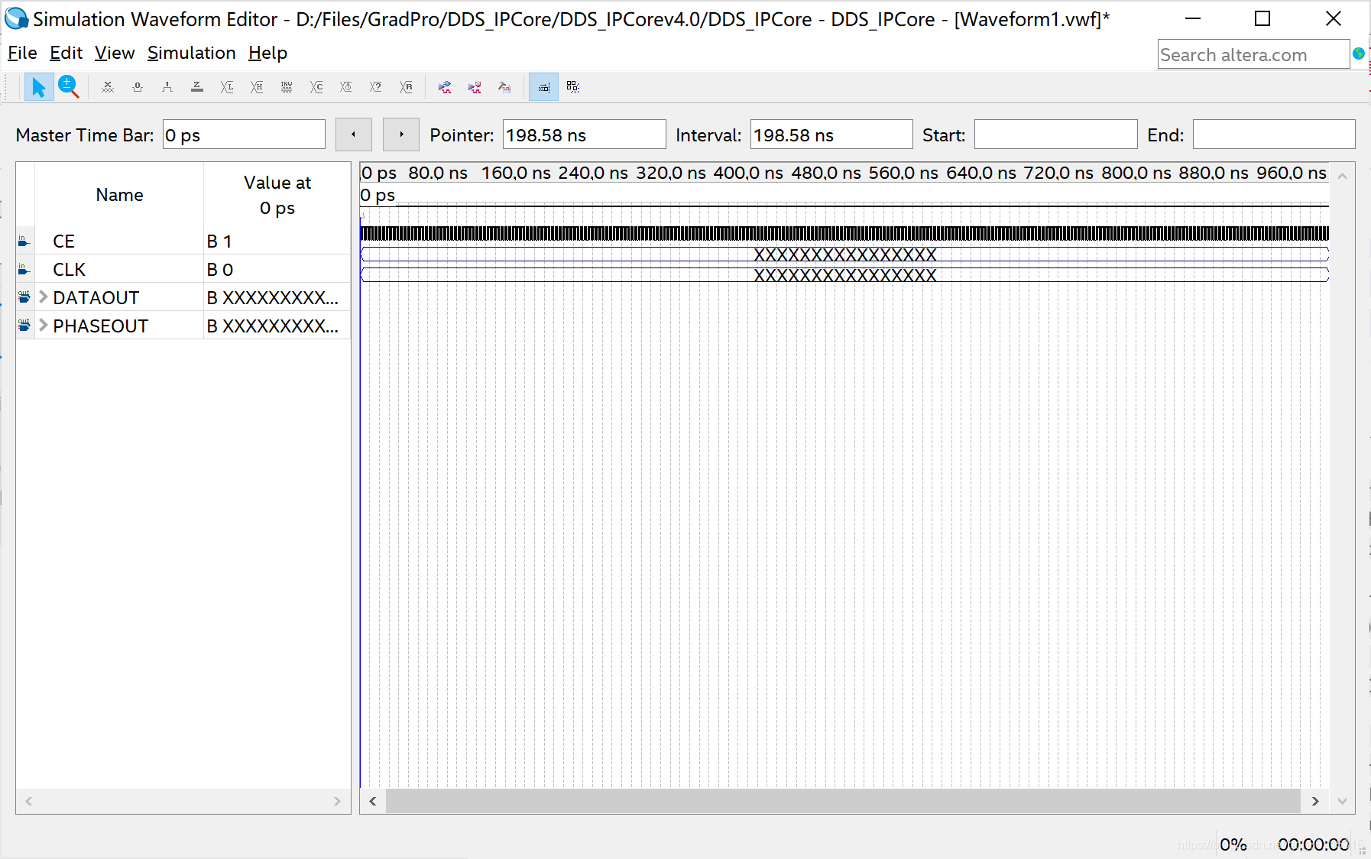
Task: Select the arrow Selection tool
Action: click(38, 87)
